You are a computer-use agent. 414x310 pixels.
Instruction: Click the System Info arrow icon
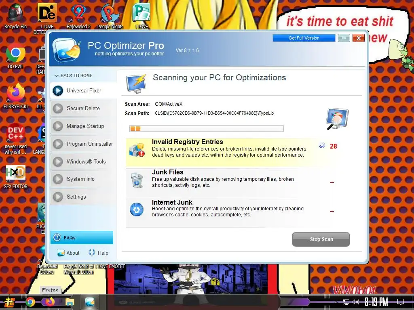pos(58,179)
